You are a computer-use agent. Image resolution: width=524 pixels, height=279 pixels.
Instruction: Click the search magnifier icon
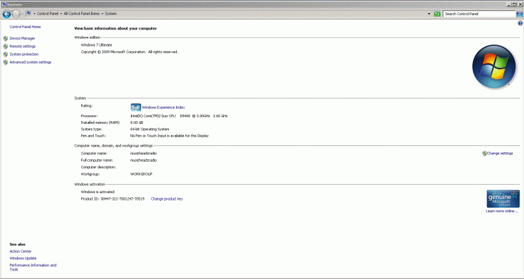[519, 14]
